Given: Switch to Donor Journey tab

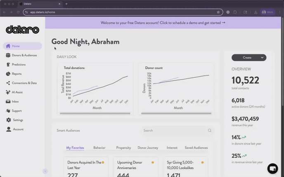Looking at the screenshot, I should (x=148, y=147).
